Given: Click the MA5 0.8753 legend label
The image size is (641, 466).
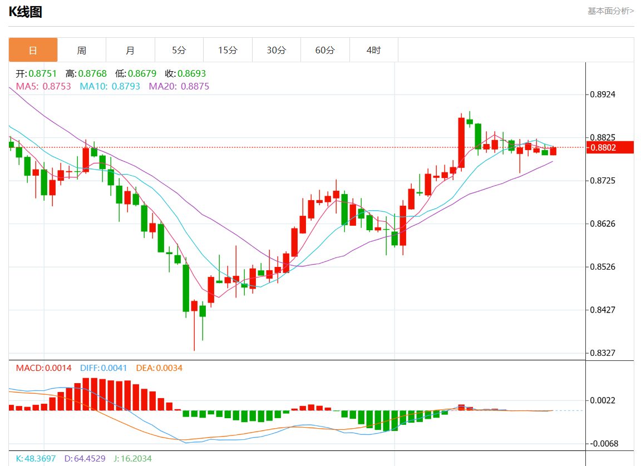Looking at the screenshot, I should tap(43, 86).
